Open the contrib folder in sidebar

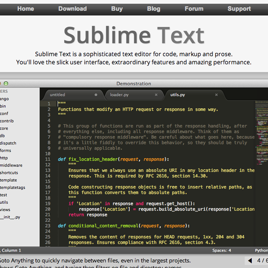7,121
